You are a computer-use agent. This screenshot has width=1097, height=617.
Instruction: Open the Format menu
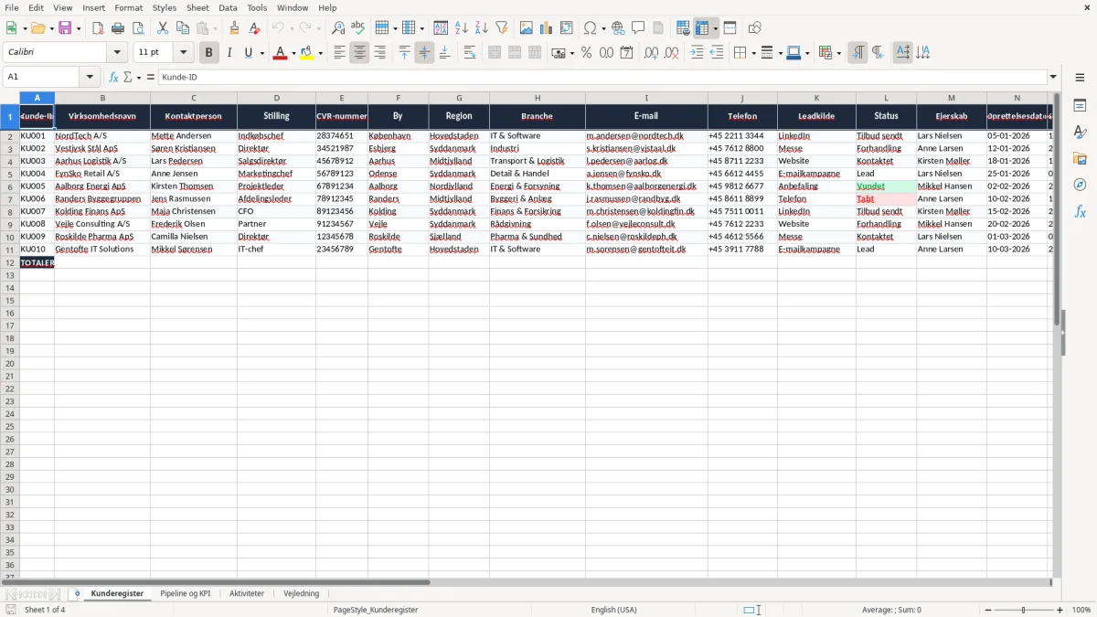tap(128, 7)
